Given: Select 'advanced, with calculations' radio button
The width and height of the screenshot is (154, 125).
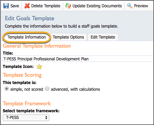Looking at the screenshot, I should [x=47, y=89].
